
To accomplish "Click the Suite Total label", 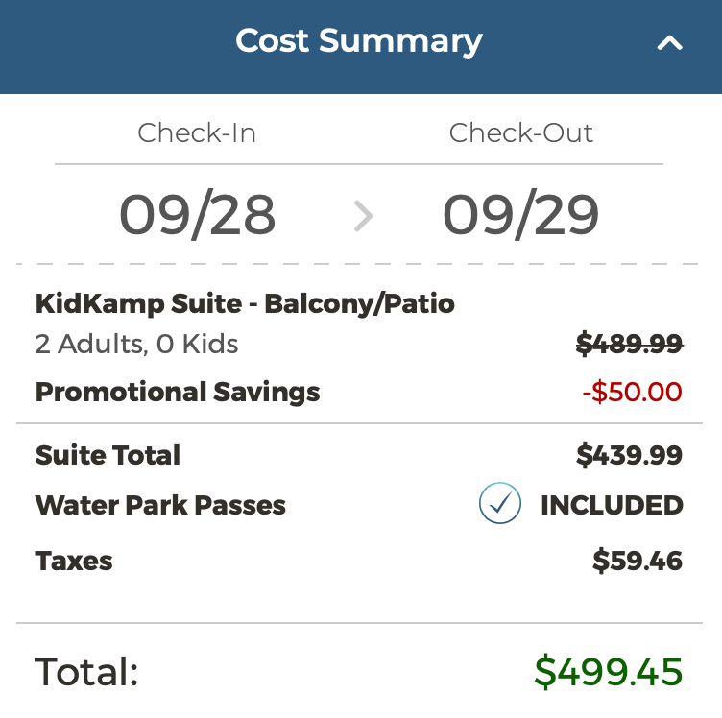I will click(x=108, y=455).
